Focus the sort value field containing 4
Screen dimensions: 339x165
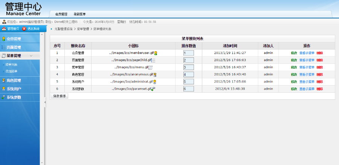(x=189, y=74)
